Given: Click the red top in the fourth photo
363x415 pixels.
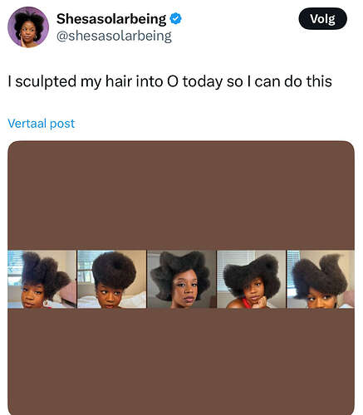Looking at the screenshot, I should pyautogui.click(x=246, y=303).
